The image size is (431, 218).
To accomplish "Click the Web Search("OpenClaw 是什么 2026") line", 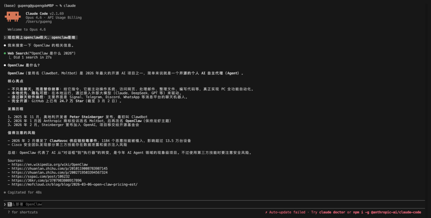I will pos(42,53).
